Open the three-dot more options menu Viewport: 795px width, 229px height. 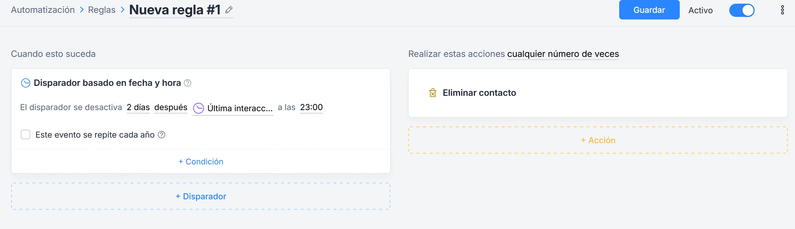click(x=782, y=10)
